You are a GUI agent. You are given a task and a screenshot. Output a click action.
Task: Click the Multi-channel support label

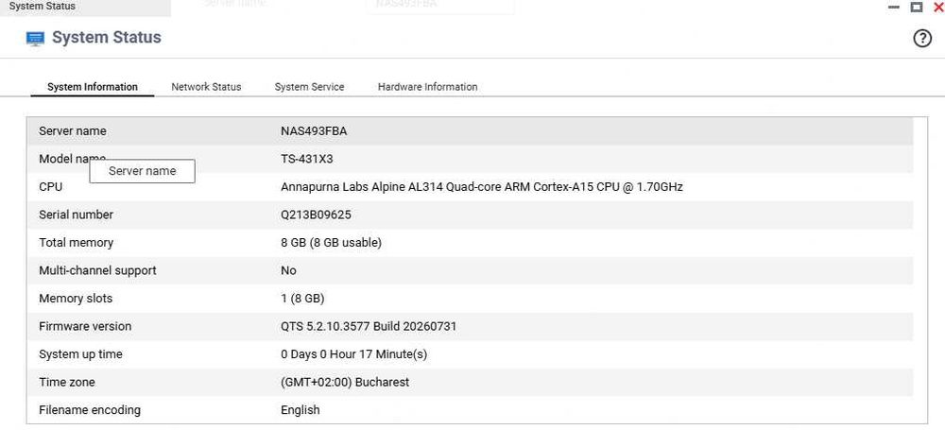tap(97, 271)
